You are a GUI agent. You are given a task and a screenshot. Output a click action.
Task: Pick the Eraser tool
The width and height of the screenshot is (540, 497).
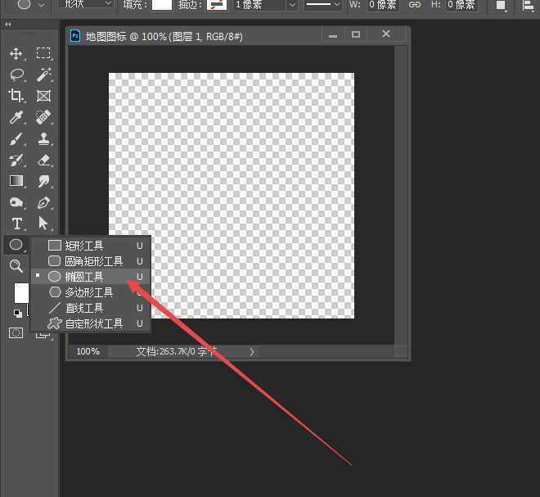tap(44, 160)
